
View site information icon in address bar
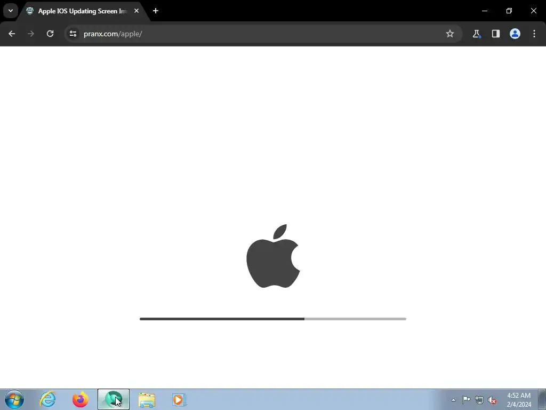click(73, 34)
